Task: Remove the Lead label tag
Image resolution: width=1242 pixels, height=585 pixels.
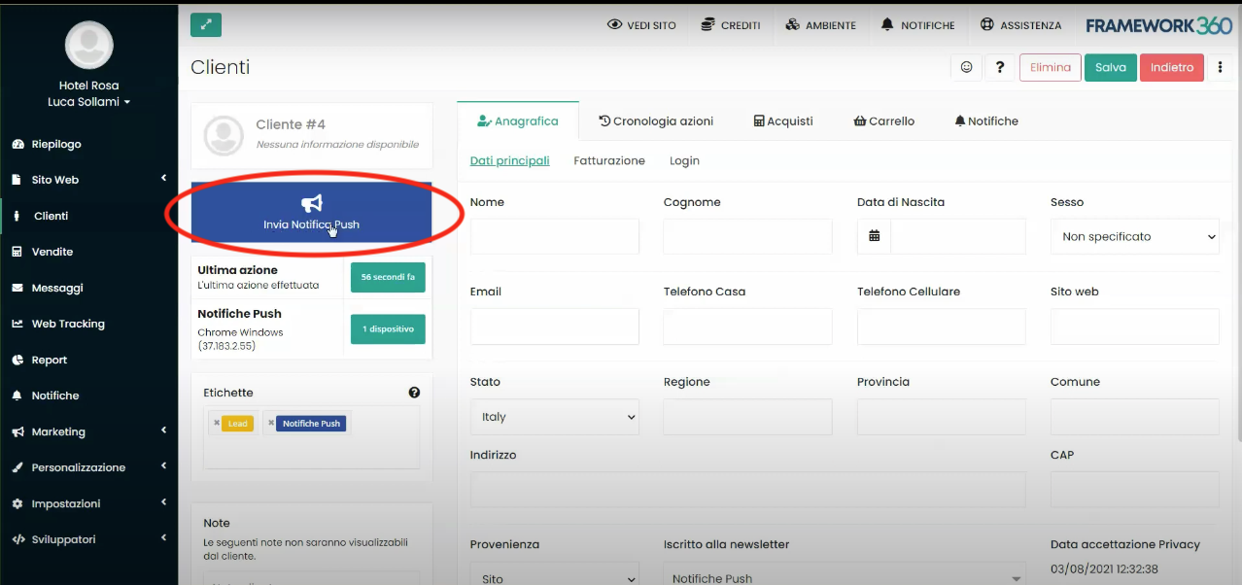Action: coord(217,424)
